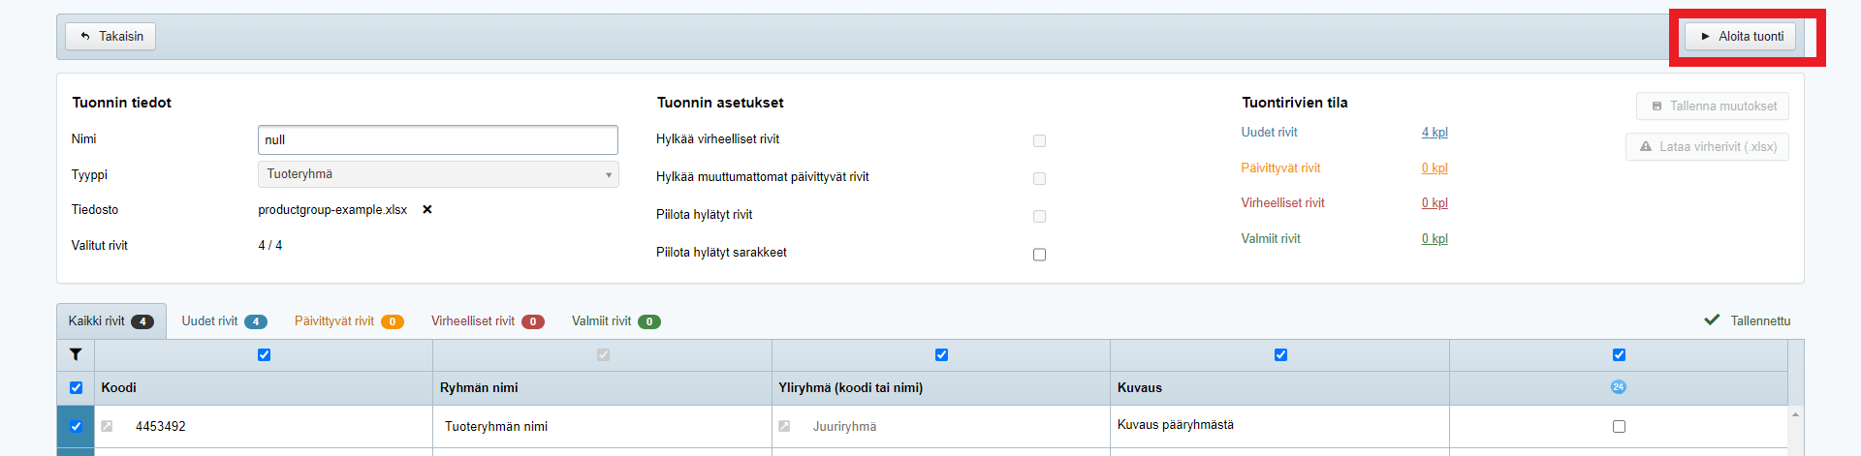Click the blue 24 badge column header icon

pyautogui.click(x=1618, y=387)
